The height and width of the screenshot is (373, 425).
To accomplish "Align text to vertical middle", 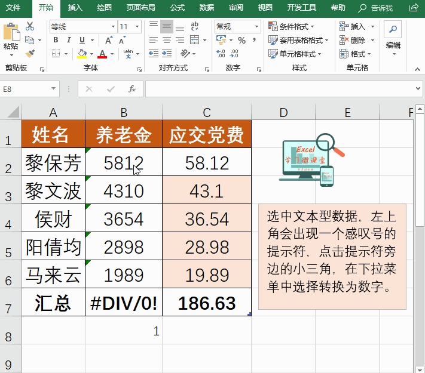I will tap(167, 26).
